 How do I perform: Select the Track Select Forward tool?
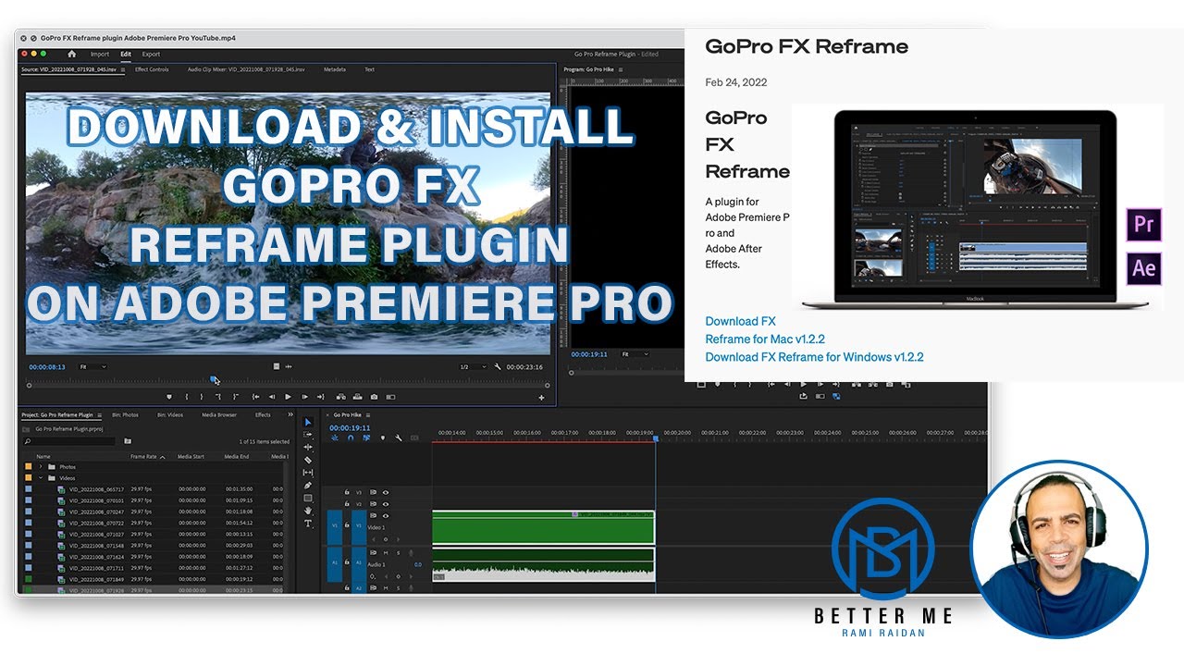pyautogui.click(x=308, y=435)
